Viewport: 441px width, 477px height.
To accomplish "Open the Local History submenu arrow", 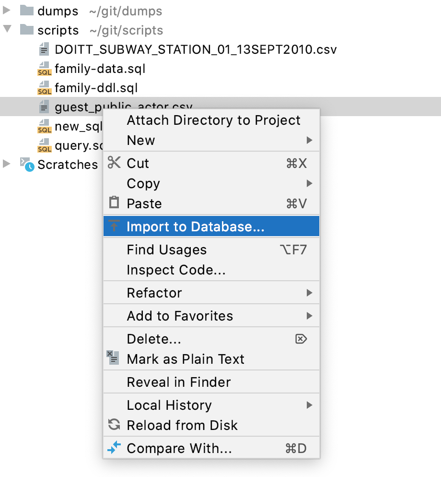I will tap(309, 405).
